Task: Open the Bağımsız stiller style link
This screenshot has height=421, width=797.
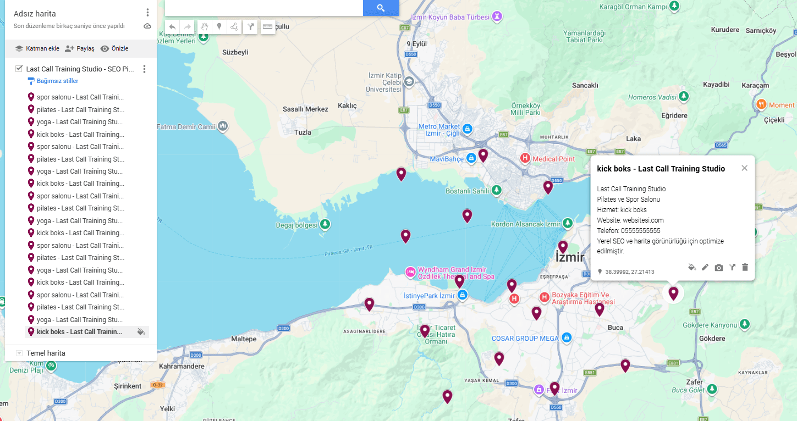Action: 57,81
